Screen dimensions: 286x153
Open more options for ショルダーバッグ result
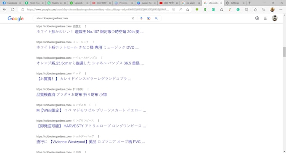point(98,136)
